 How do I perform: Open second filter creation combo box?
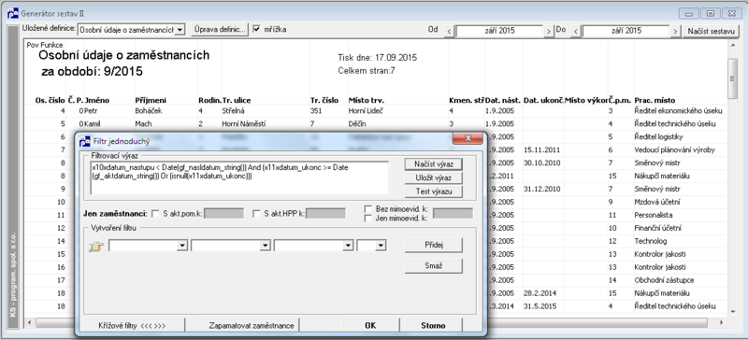265,246
